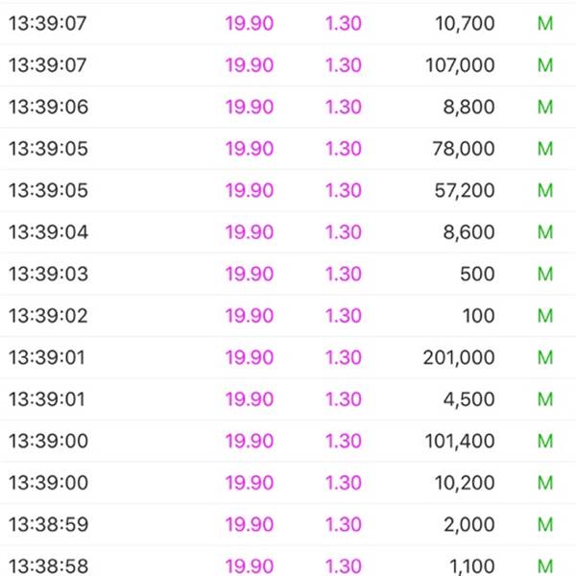Viewport: 576px width, 576px height.
Task: Click the M indicator next to 4,500
Action: point(545,399)
